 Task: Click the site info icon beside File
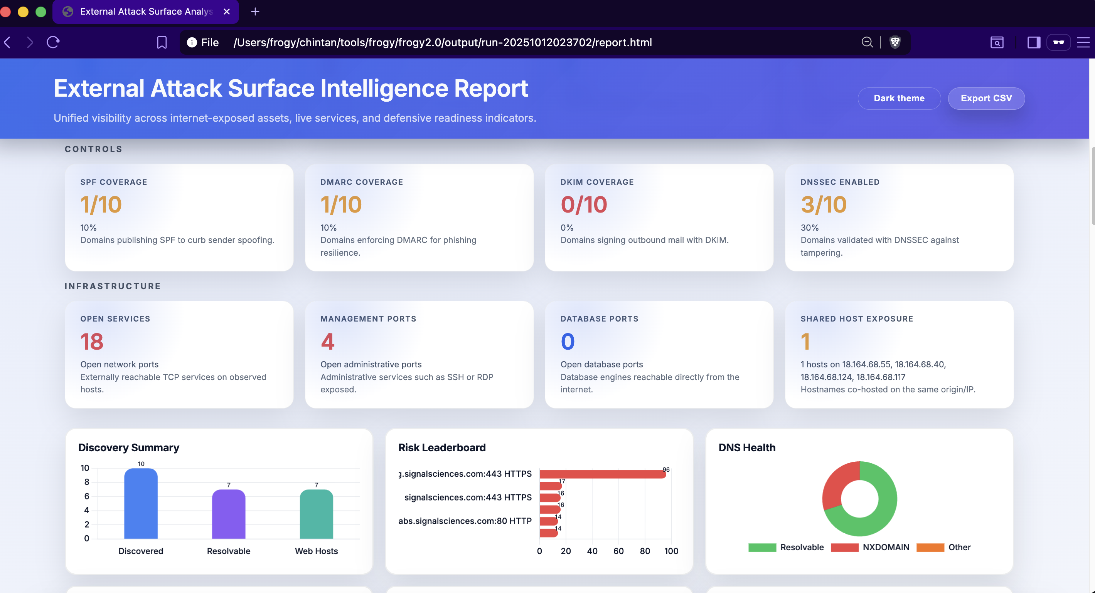192,42
